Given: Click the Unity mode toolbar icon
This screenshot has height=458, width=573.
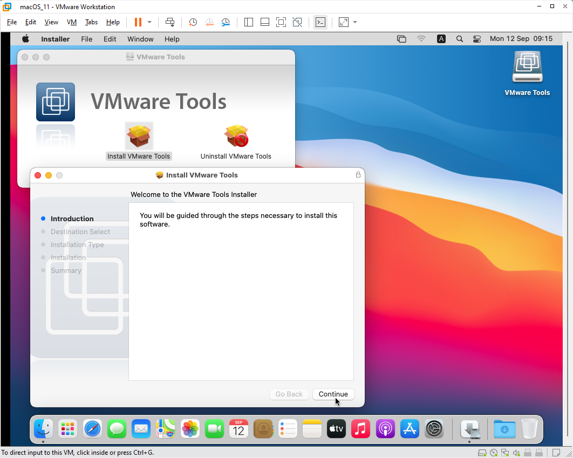Looking at the screenshot, I should pos(297,22).
